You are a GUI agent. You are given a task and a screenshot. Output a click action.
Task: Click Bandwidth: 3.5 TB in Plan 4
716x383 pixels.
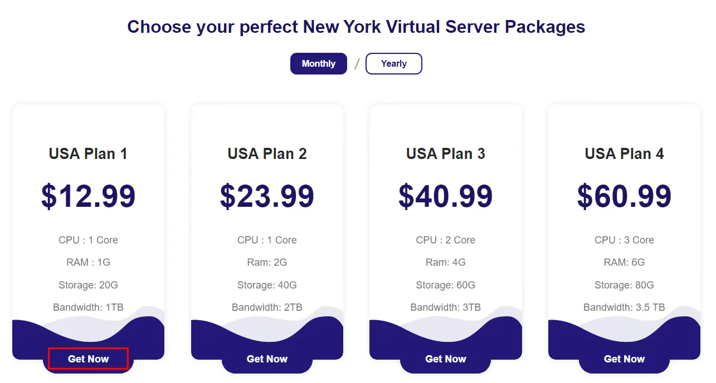pyautogui.click(x=624, y=307)
